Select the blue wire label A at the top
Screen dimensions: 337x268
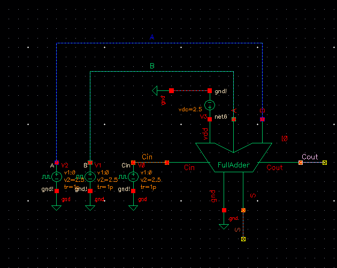[152, 37]
